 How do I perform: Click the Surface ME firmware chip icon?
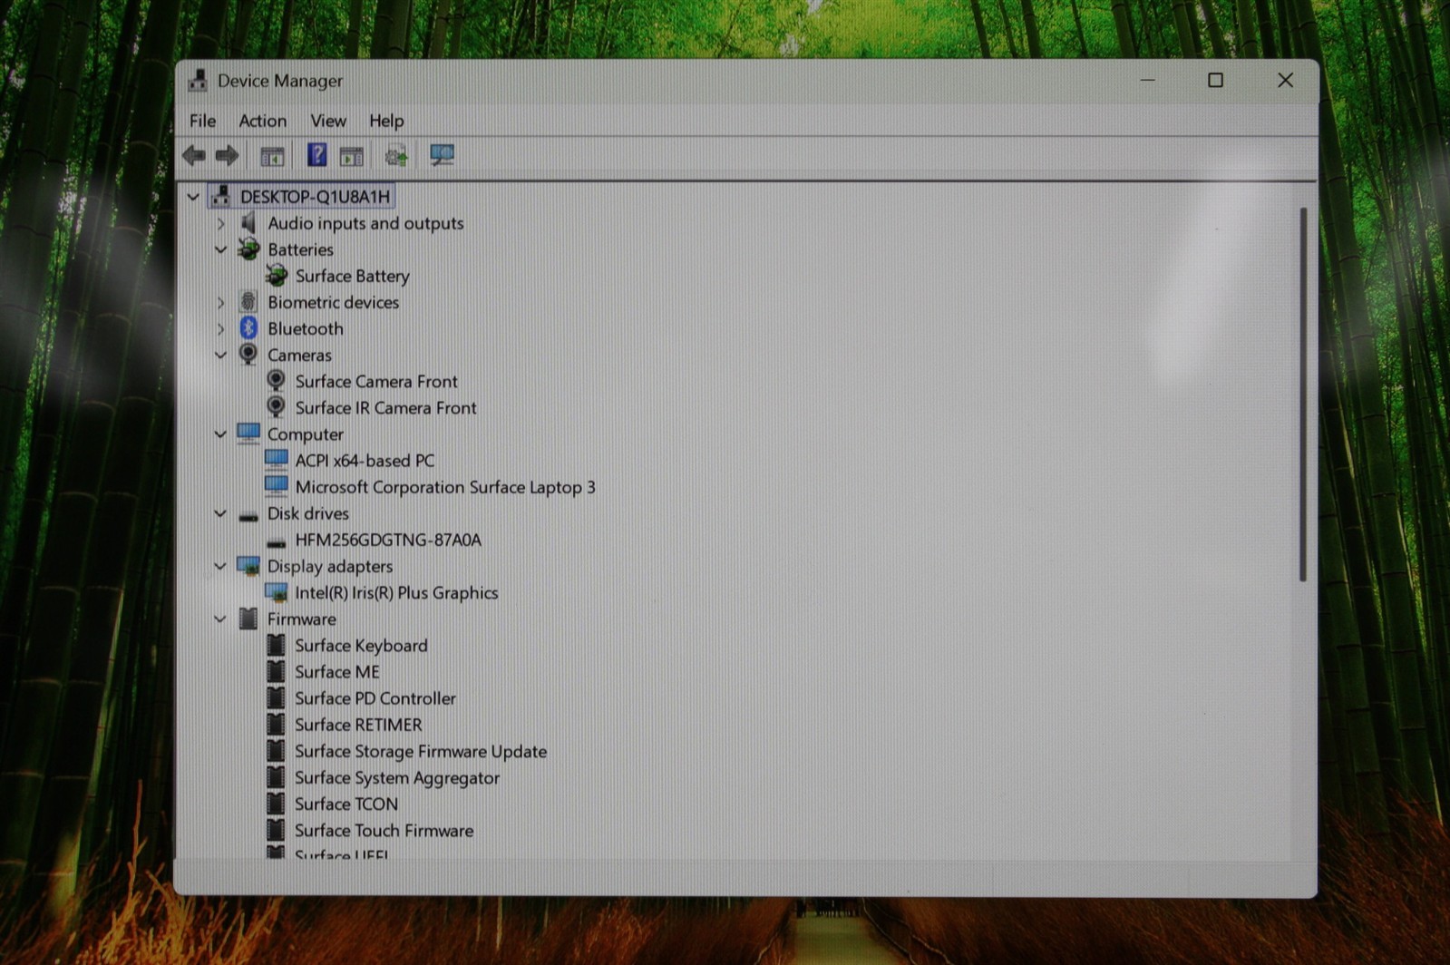[276, 671]
